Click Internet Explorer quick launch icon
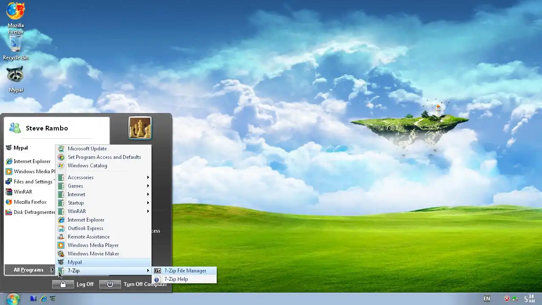The height and width of the screenshot is (305, 542). (x=43, y=299)
